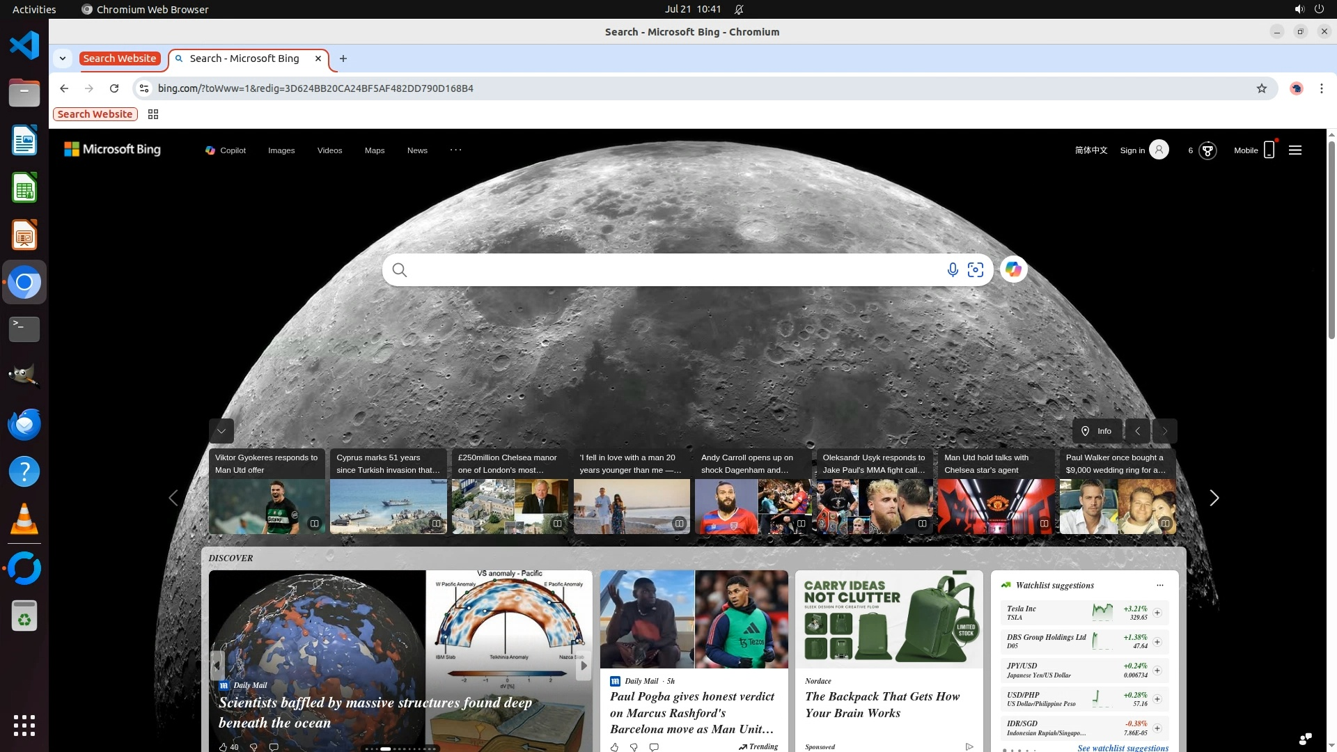This screenshot has height=752, width=1337.
Task: Reload the current Bing page
Action: [114, 88]
